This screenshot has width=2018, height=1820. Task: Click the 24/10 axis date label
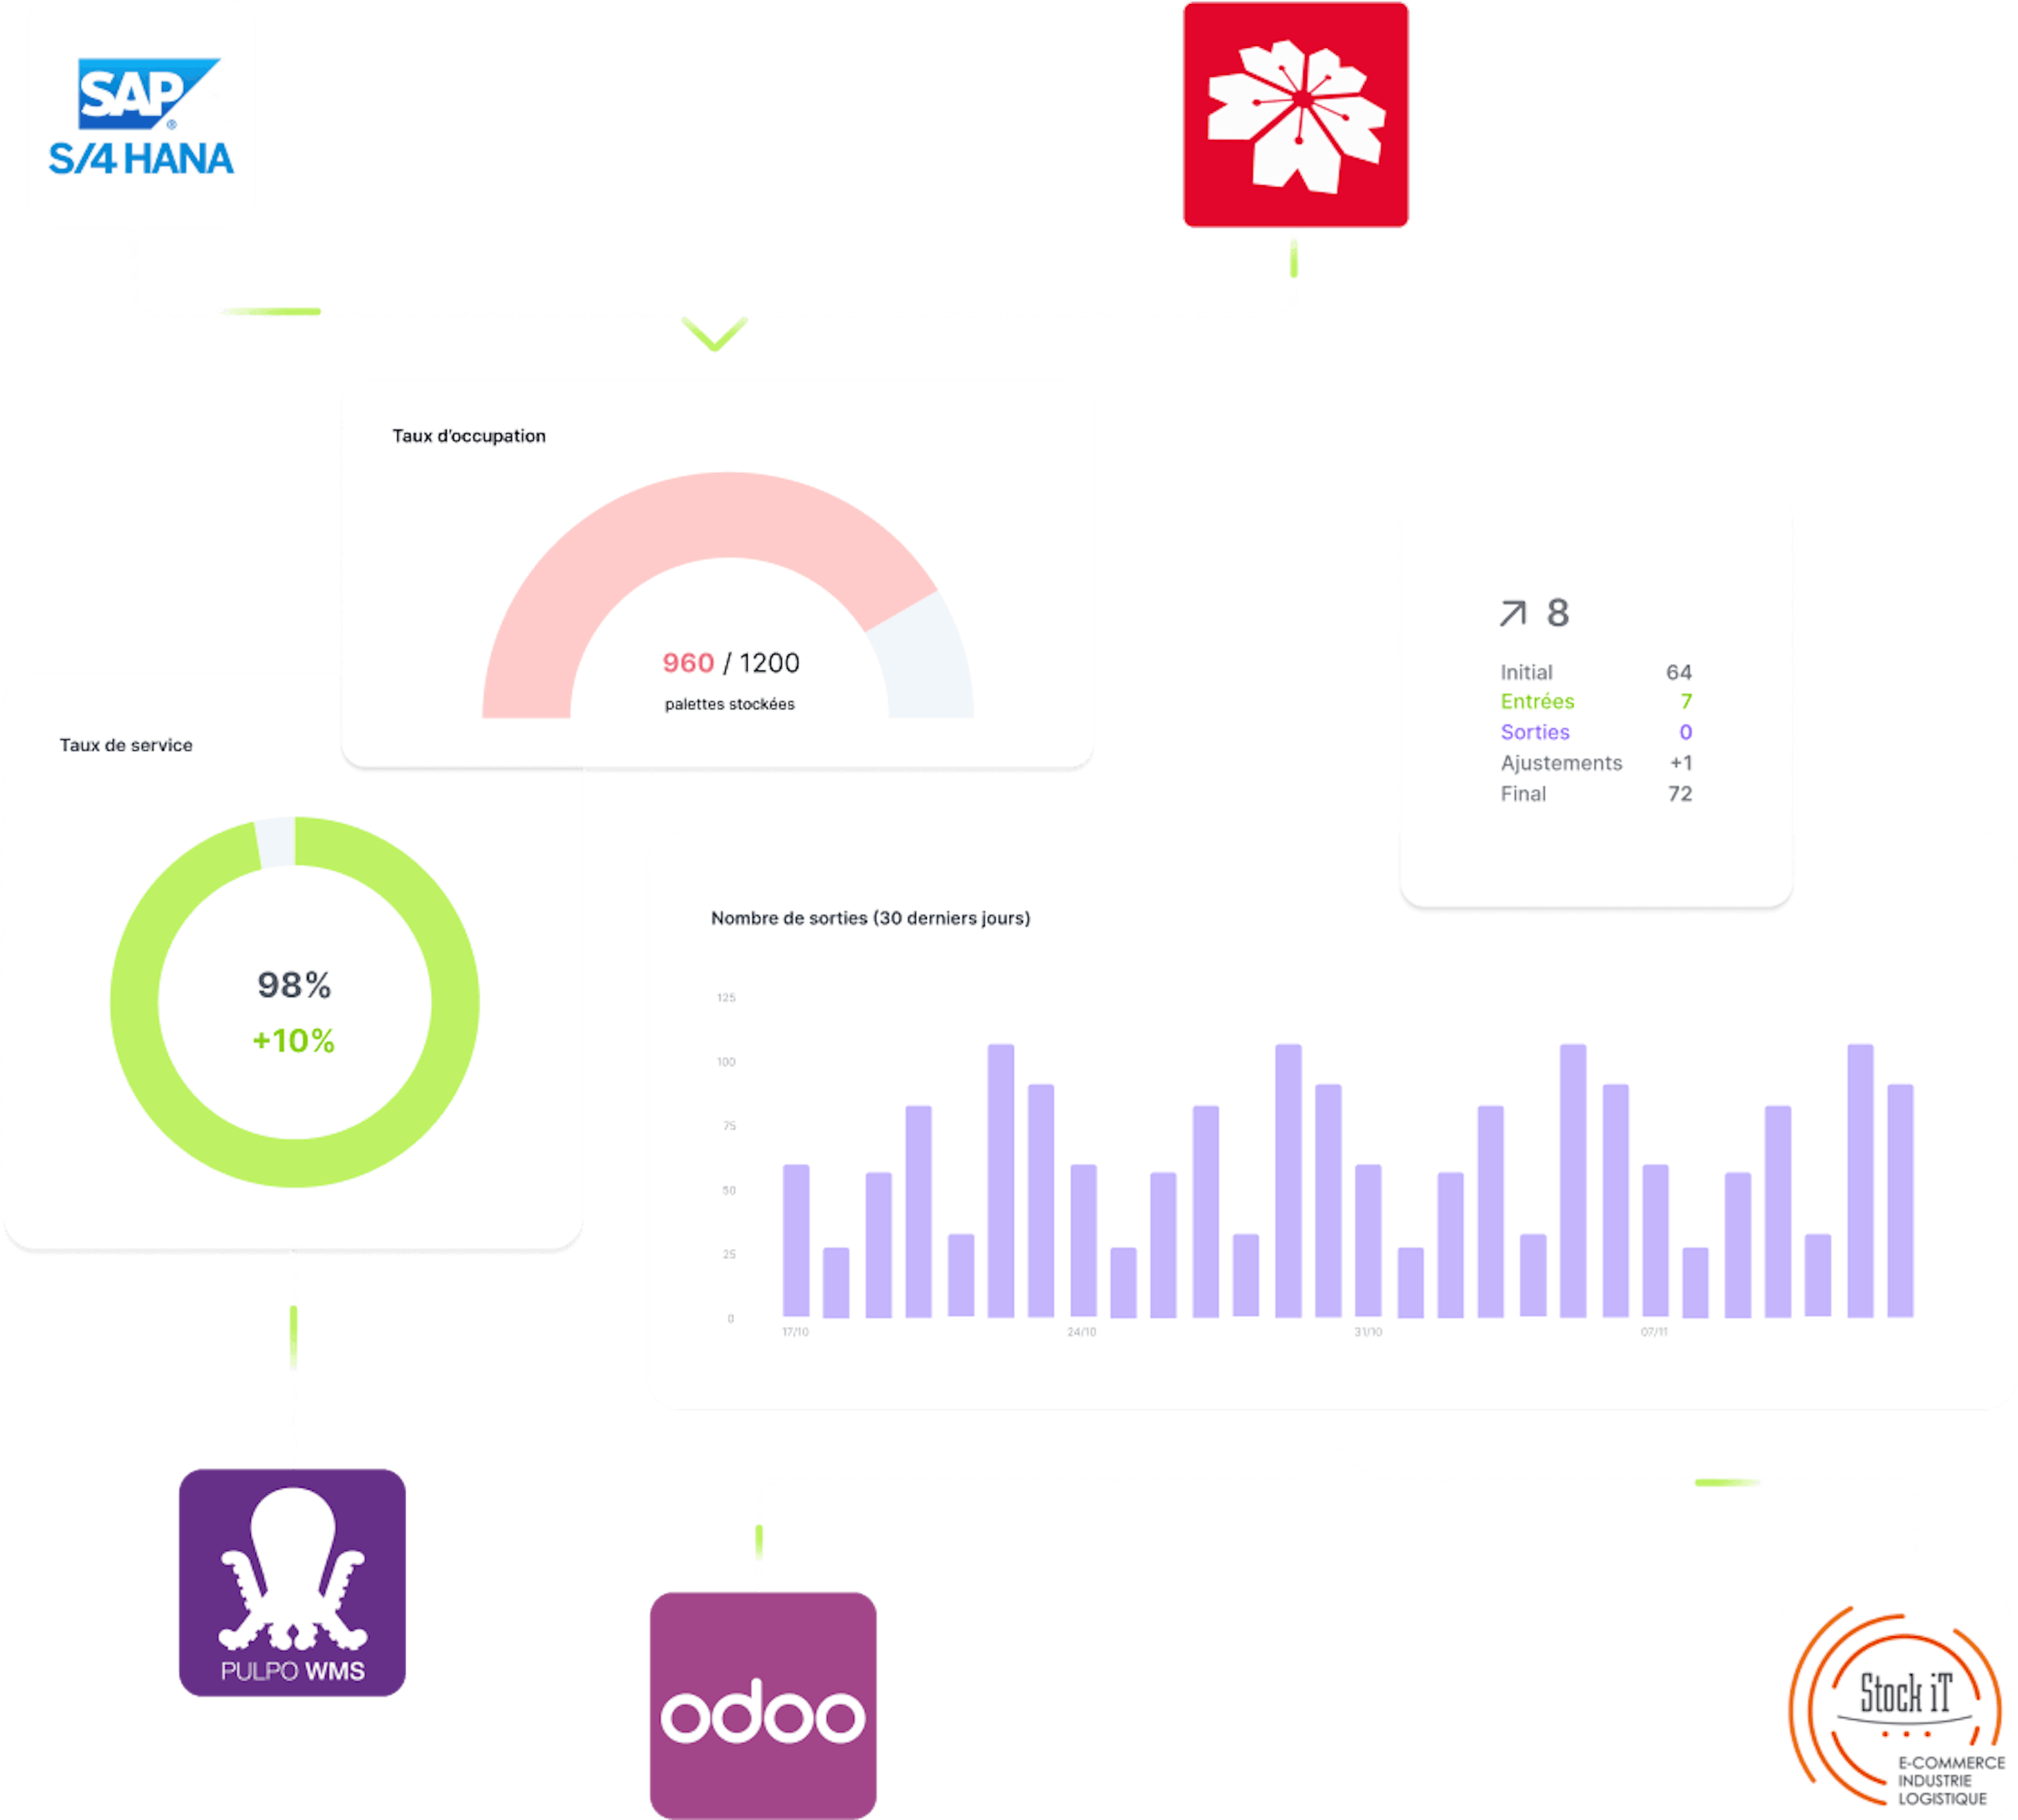pyautogui.click(x=1081, y=1332)
